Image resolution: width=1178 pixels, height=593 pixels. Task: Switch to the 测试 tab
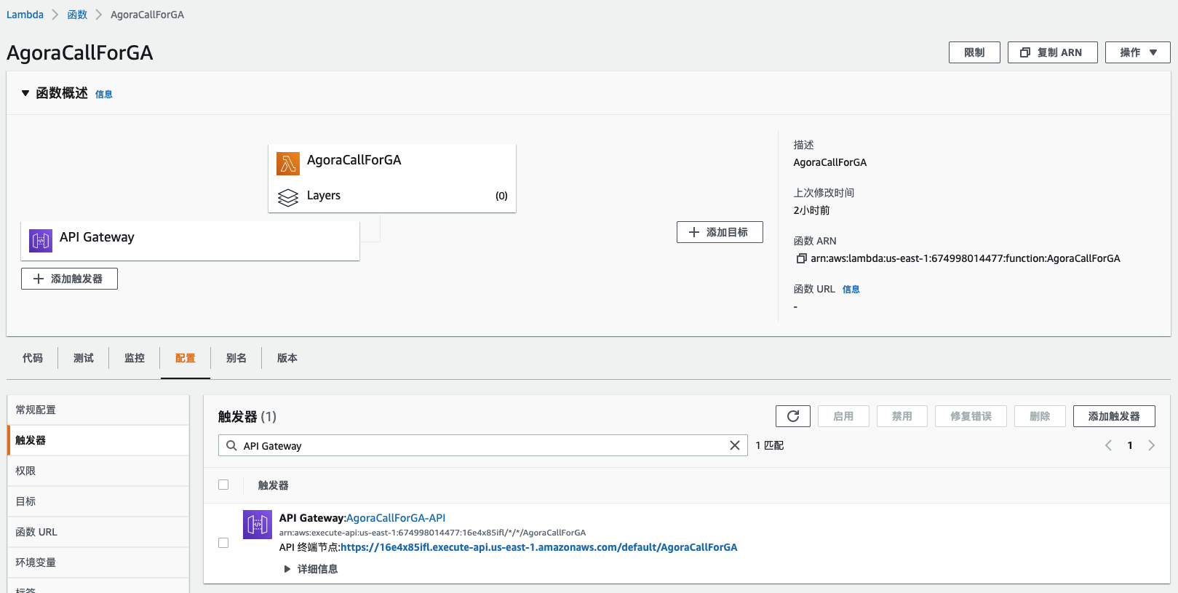84,358
